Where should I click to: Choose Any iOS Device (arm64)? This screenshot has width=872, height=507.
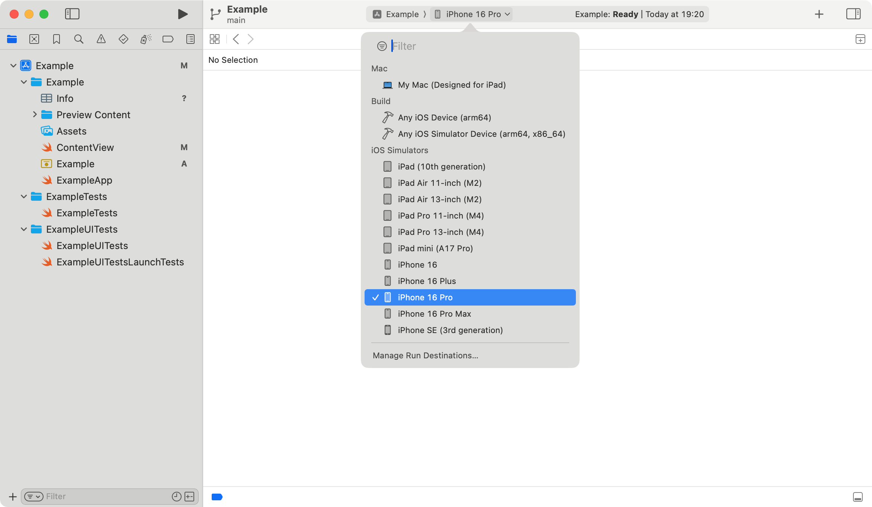[x=444, y=117]
